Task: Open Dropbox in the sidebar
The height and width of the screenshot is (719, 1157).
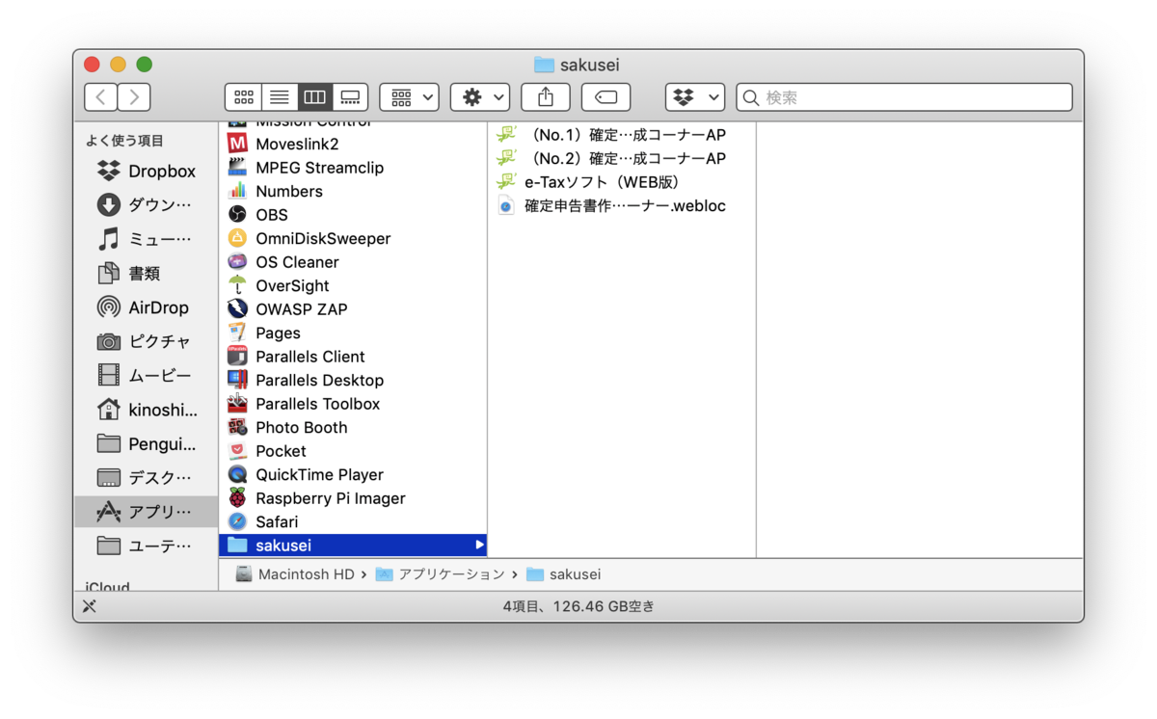Action: pyautogui.click(x=147, y=172)
